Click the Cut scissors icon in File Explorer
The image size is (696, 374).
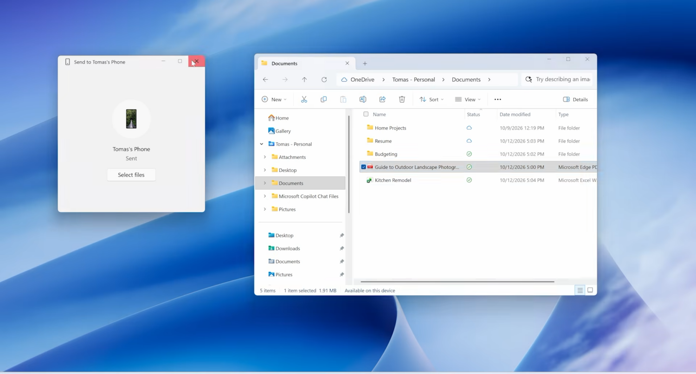304,99
